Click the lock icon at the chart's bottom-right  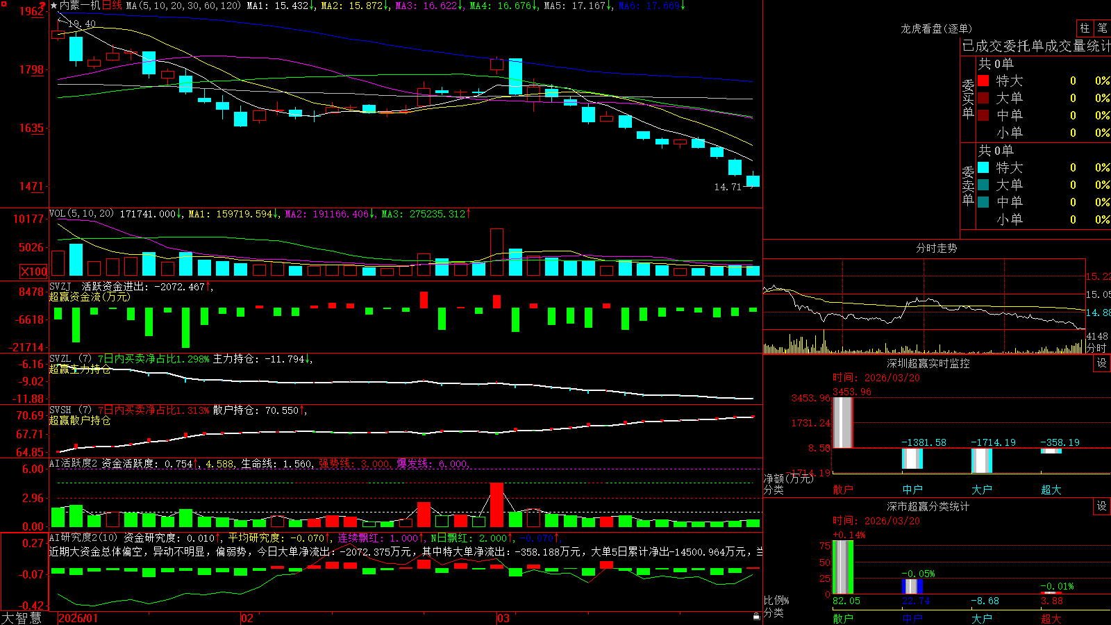point(757,617)
